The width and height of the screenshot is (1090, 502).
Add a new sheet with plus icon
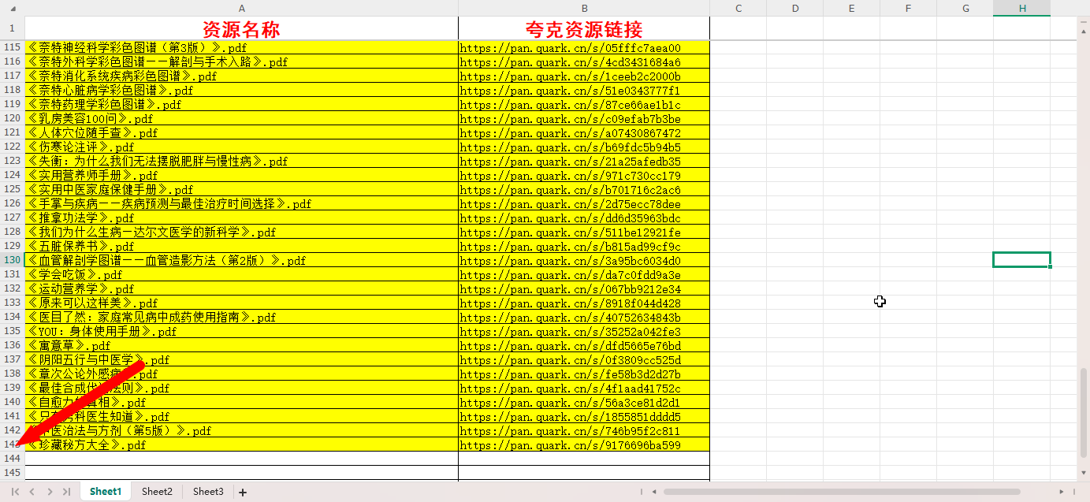[243, 492]
